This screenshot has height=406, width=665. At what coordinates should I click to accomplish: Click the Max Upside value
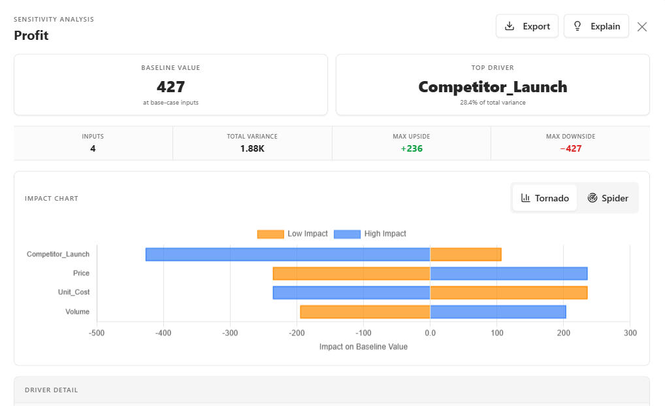click(x=412, y=148)
